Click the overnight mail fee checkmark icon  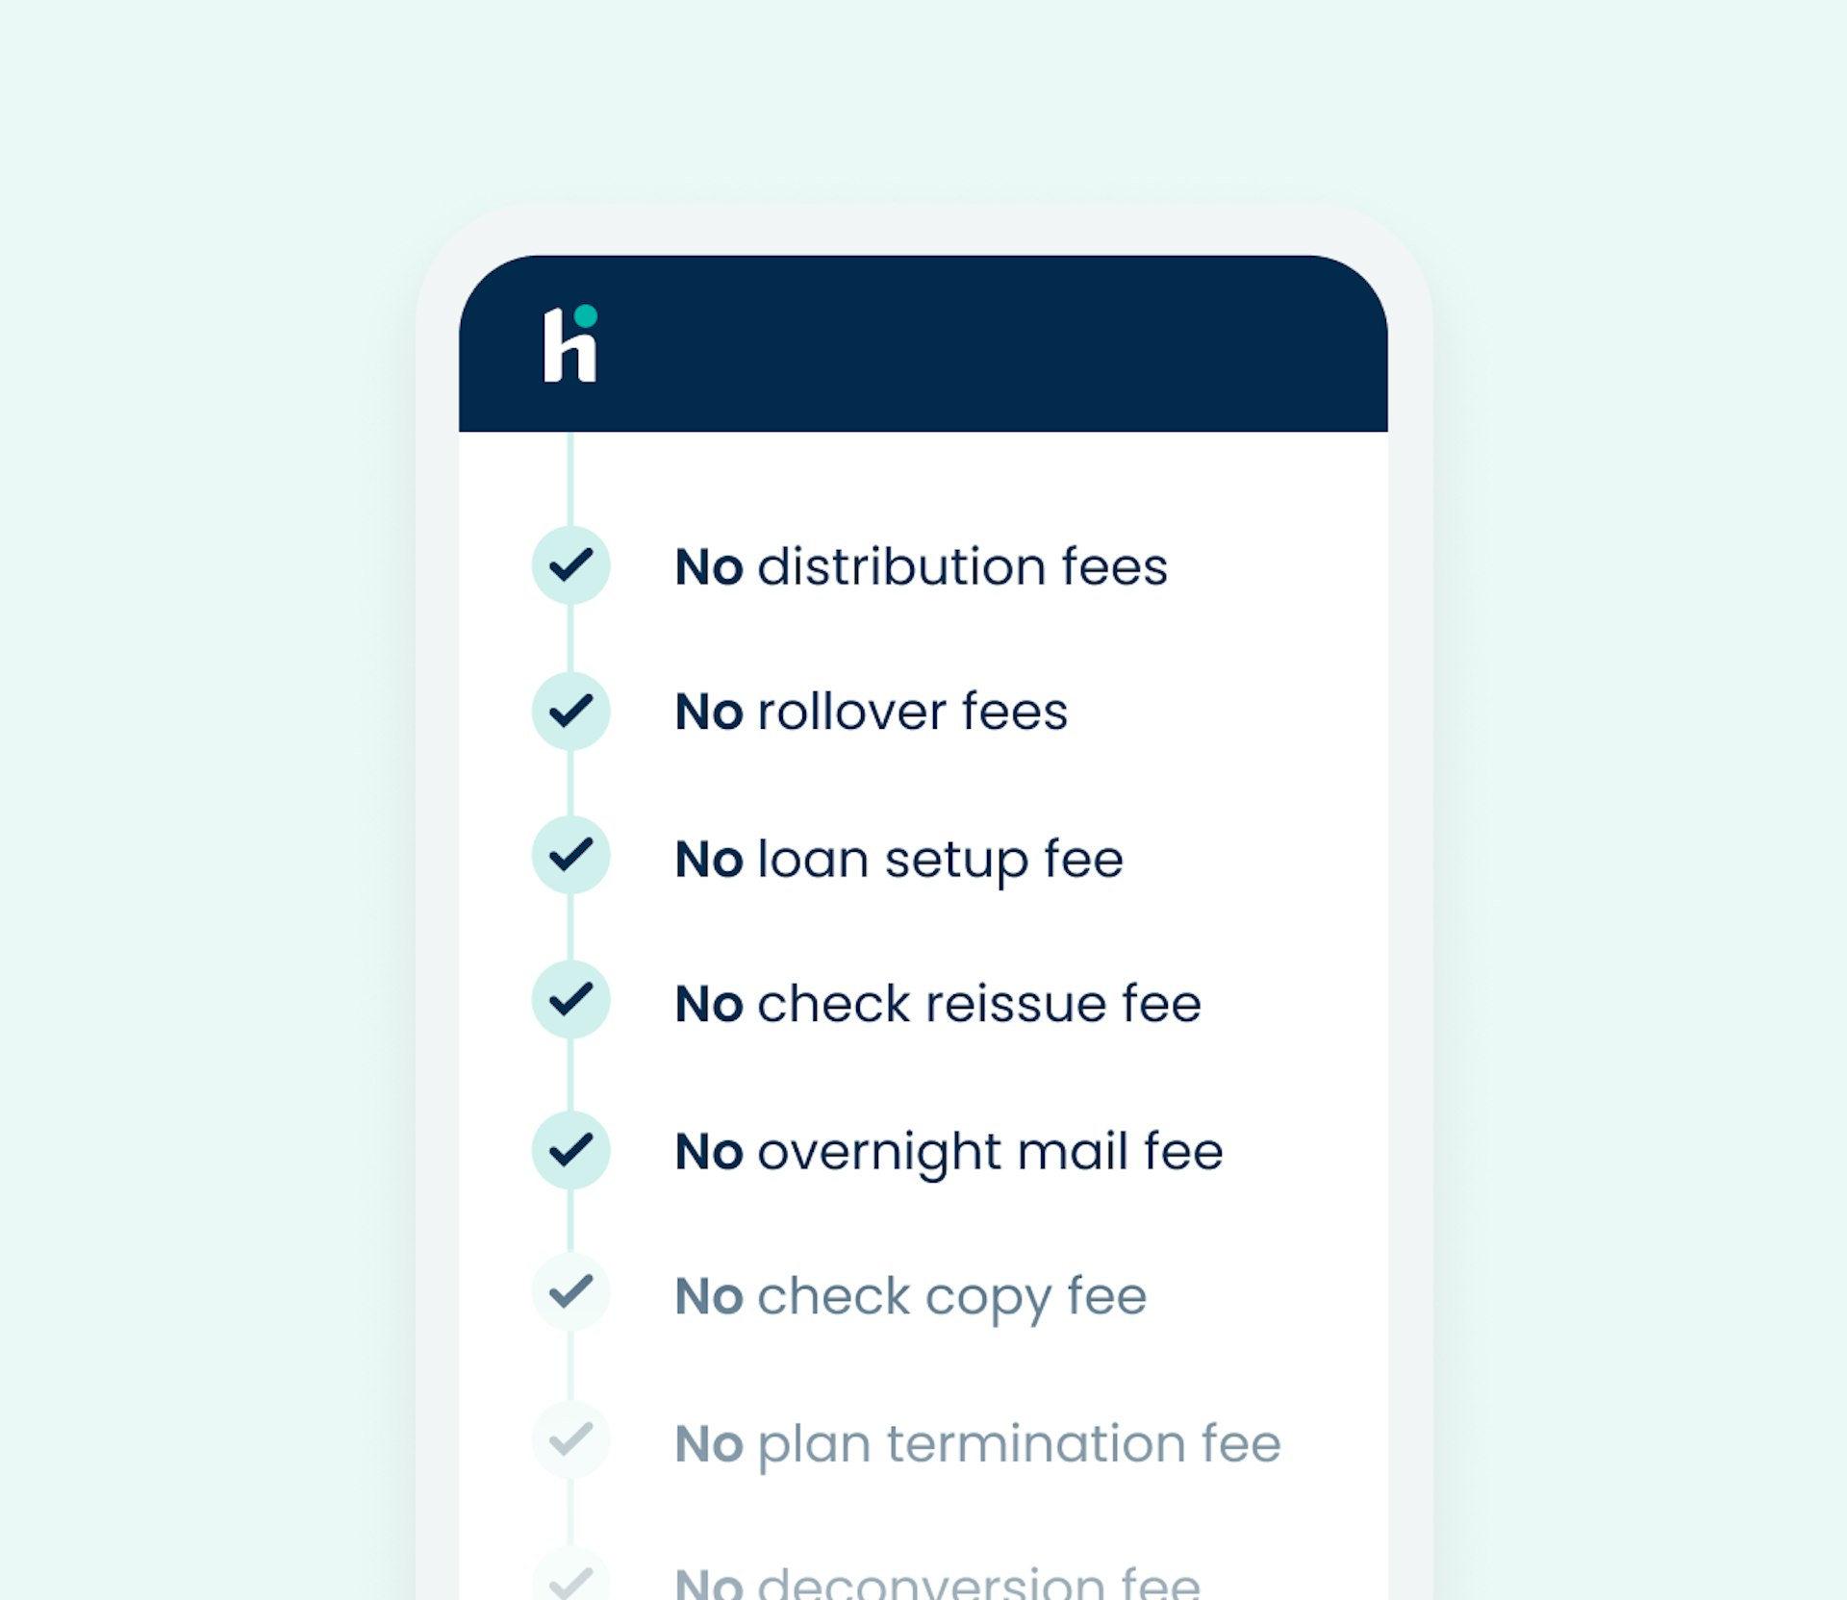[570, 1150]
